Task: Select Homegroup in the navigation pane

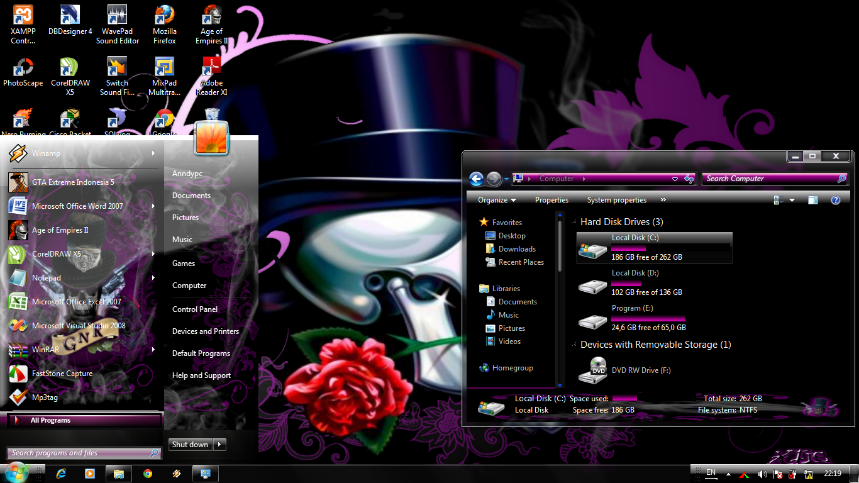Action: pyautogui.click(x=506, y=368)
